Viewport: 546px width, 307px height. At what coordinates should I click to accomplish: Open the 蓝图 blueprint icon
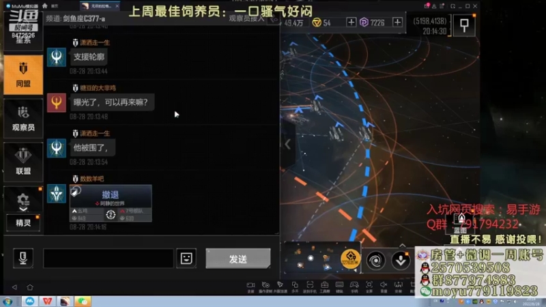coord(461,224)
